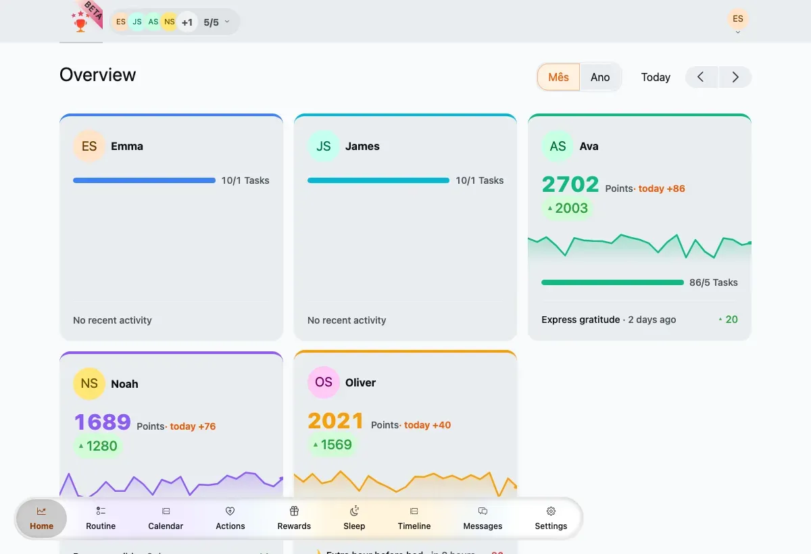Screen dimensions: 811x554
Task: Click the Express gratitude activity entry
Action: (639, 320)
